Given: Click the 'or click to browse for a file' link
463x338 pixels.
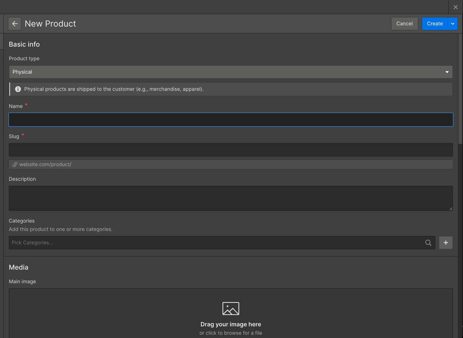Looking at the screenshot, I should [x=231, y=333].
